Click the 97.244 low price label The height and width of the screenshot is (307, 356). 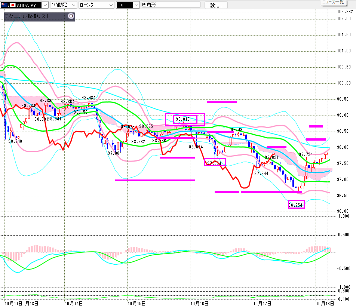tap(261, 174)
